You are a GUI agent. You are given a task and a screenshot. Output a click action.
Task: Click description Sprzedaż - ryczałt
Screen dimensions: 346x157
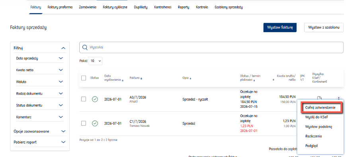click(195, 99)
